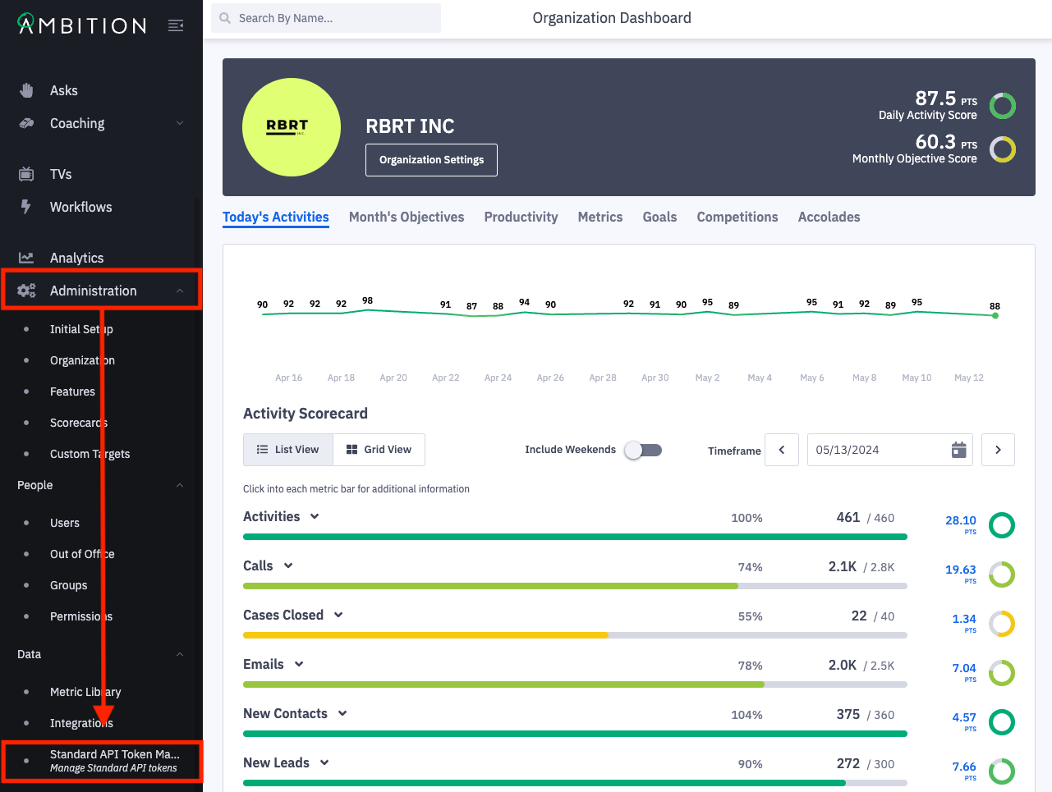Click the Cases Closed progress bar
Viewport: 1052px width, 792px height.
tap(575, 635)
